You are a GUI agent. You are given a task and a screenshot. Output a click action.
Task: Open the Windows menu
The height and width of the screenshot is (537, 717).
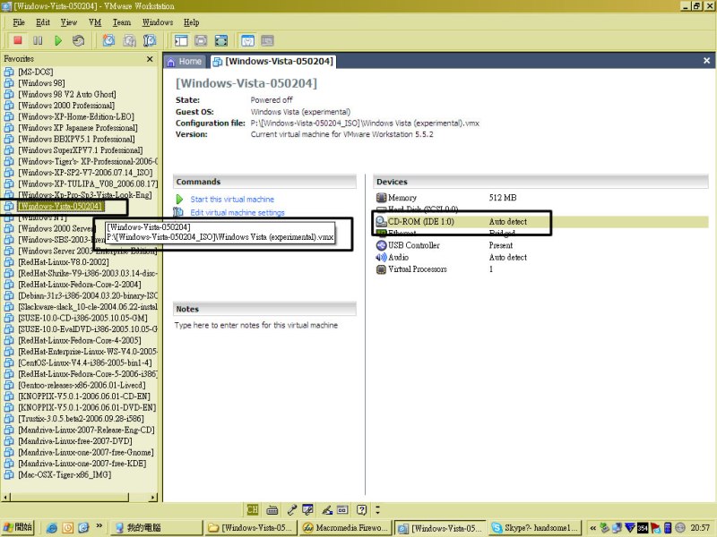tap(158, 21)
